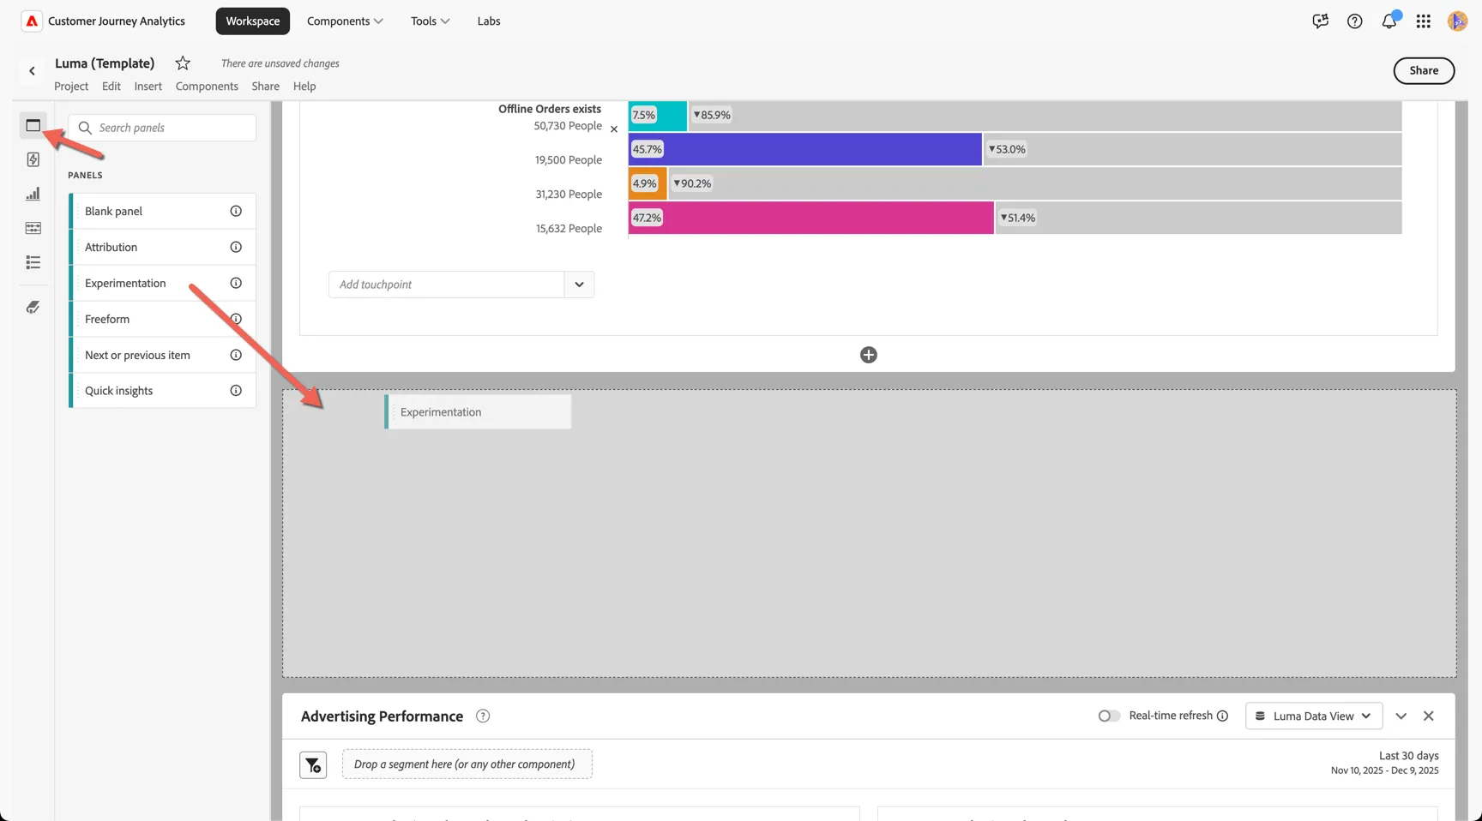1482x821 pixels.
Task: Open the Visualizations bar-chart icon in rail
Action: [x=33, y=194]
